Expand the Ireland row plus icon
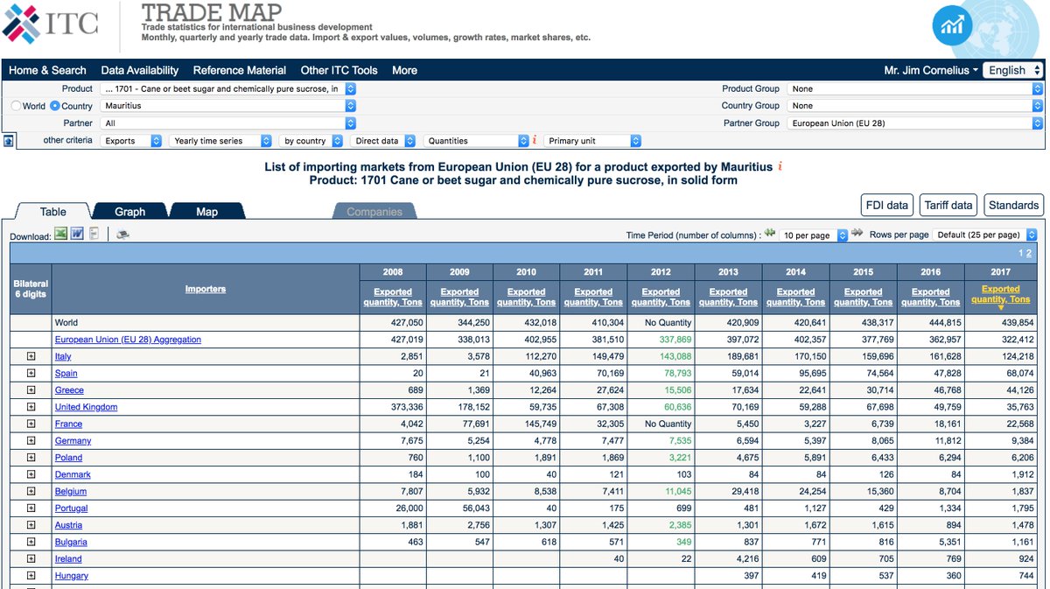Viewport: 1050px width, 589px height. [x=31, y=558]
